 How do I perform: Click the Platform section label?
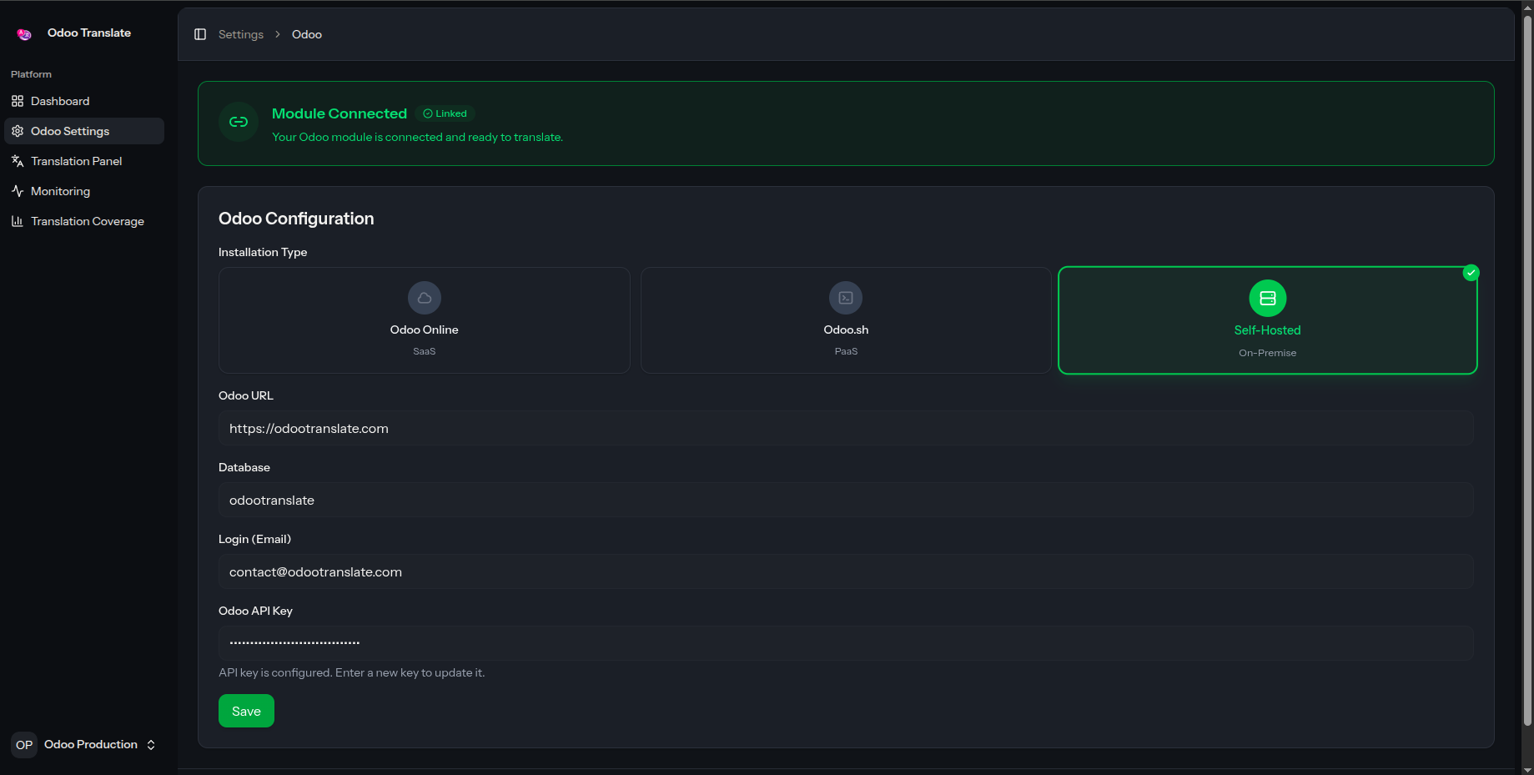pyautogui.click(x=31, y=74)
